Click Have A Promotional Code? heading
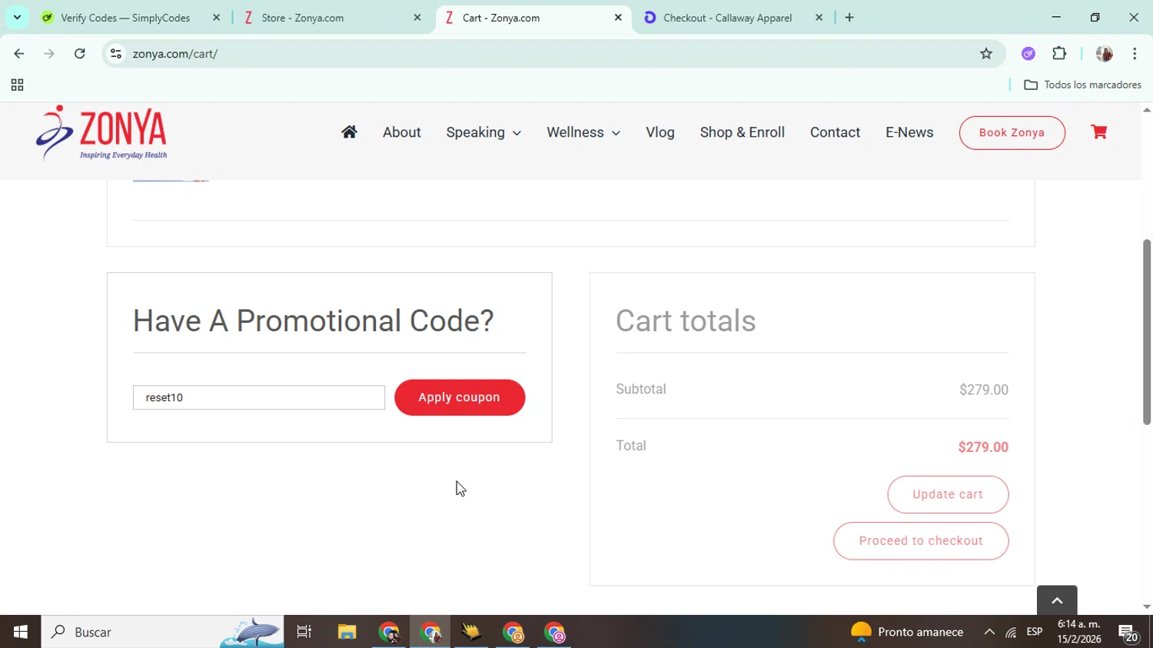Image resolution: width=1153 pixels, height=648 pixels. [x=314, y=321]
